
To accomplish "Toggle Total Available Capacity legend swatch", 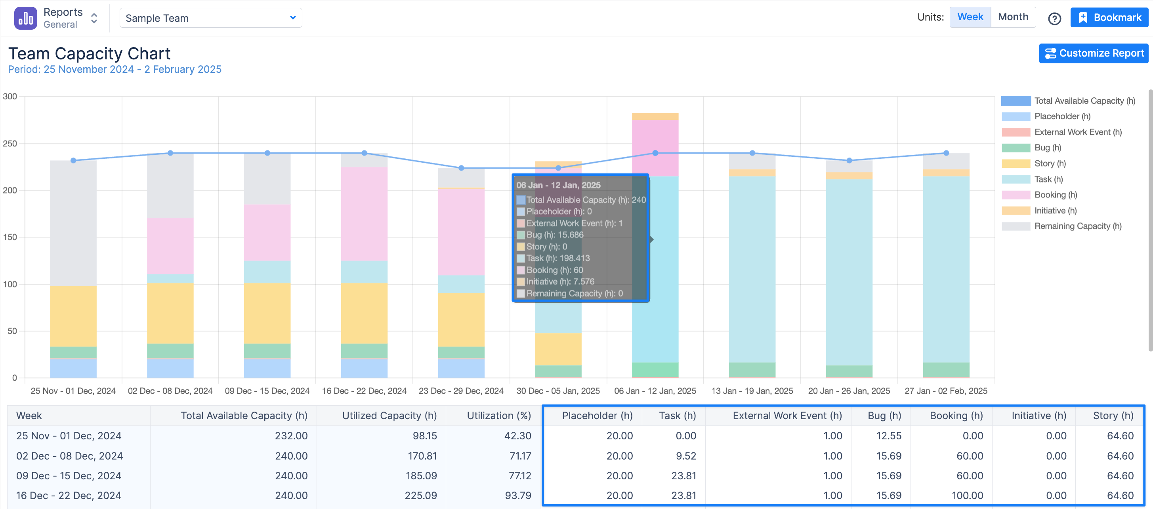I will (x=1016, y=101).
